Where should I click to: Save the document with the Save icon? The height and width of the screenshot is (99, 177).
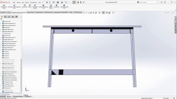58,2
